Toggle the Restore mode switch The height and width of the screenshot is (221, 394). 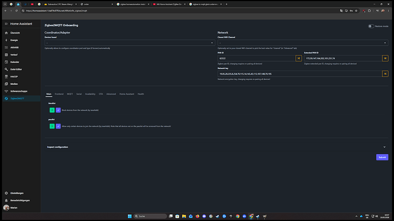tap(371, 26)
